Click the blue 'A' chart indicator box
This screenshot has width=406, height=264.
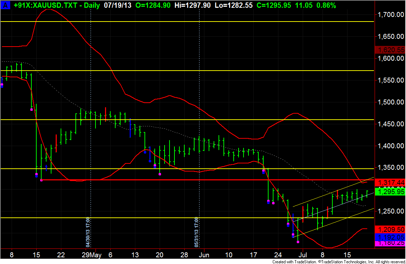(x=5, y=5)
